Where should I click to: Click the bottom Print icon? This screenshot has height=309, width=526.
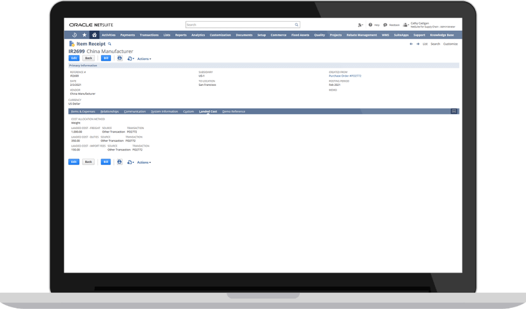tap(119, 162)
